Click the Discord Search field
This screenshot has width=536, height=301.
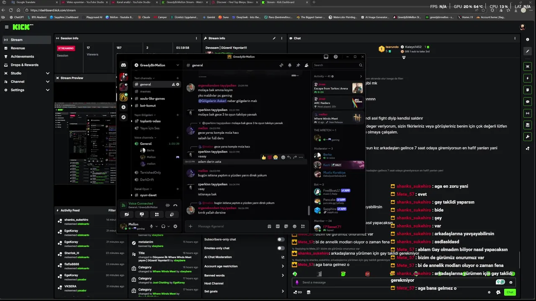[338, 65]
